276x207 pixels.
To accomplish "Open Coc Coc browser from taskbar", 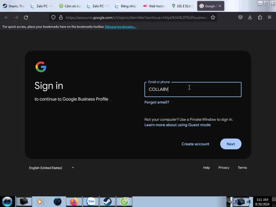I will click(124, 202).
